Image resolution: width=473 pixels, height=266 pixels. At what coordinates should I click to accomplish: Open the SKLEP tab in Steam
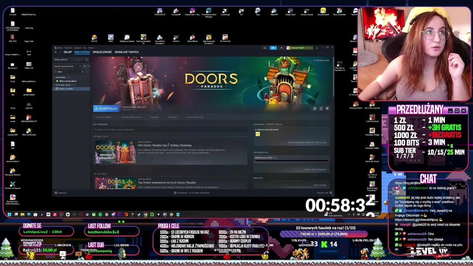(x=68, y=52)
